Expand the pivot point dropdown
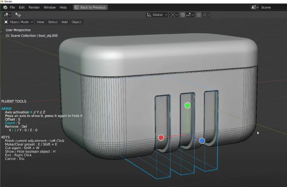The image size is (287, 187). 174,15
